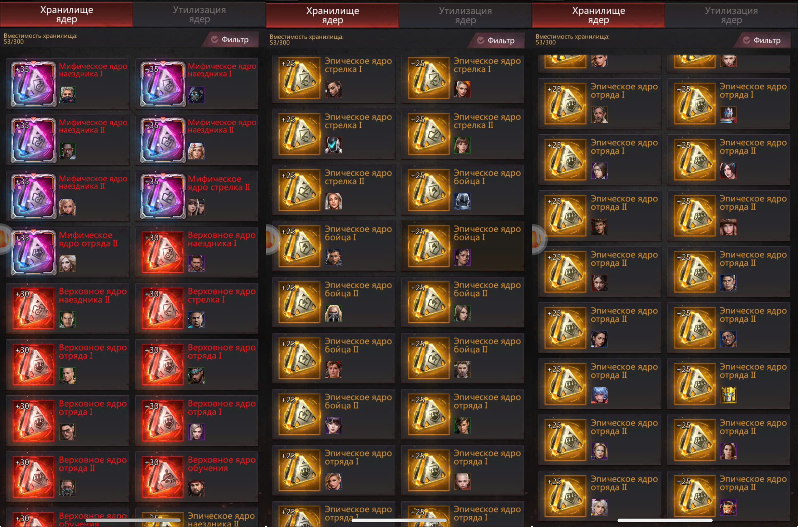Select the Верховное ядро наездника II core icon
Screen dimensions: 798x527
click(34, 309)
